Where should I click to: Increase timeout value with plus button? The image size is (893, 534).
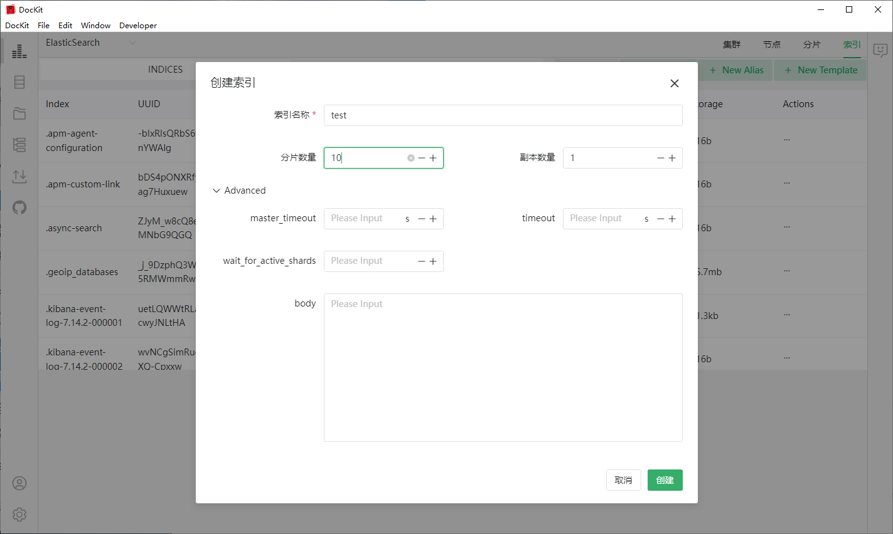(x=672, y=219)
